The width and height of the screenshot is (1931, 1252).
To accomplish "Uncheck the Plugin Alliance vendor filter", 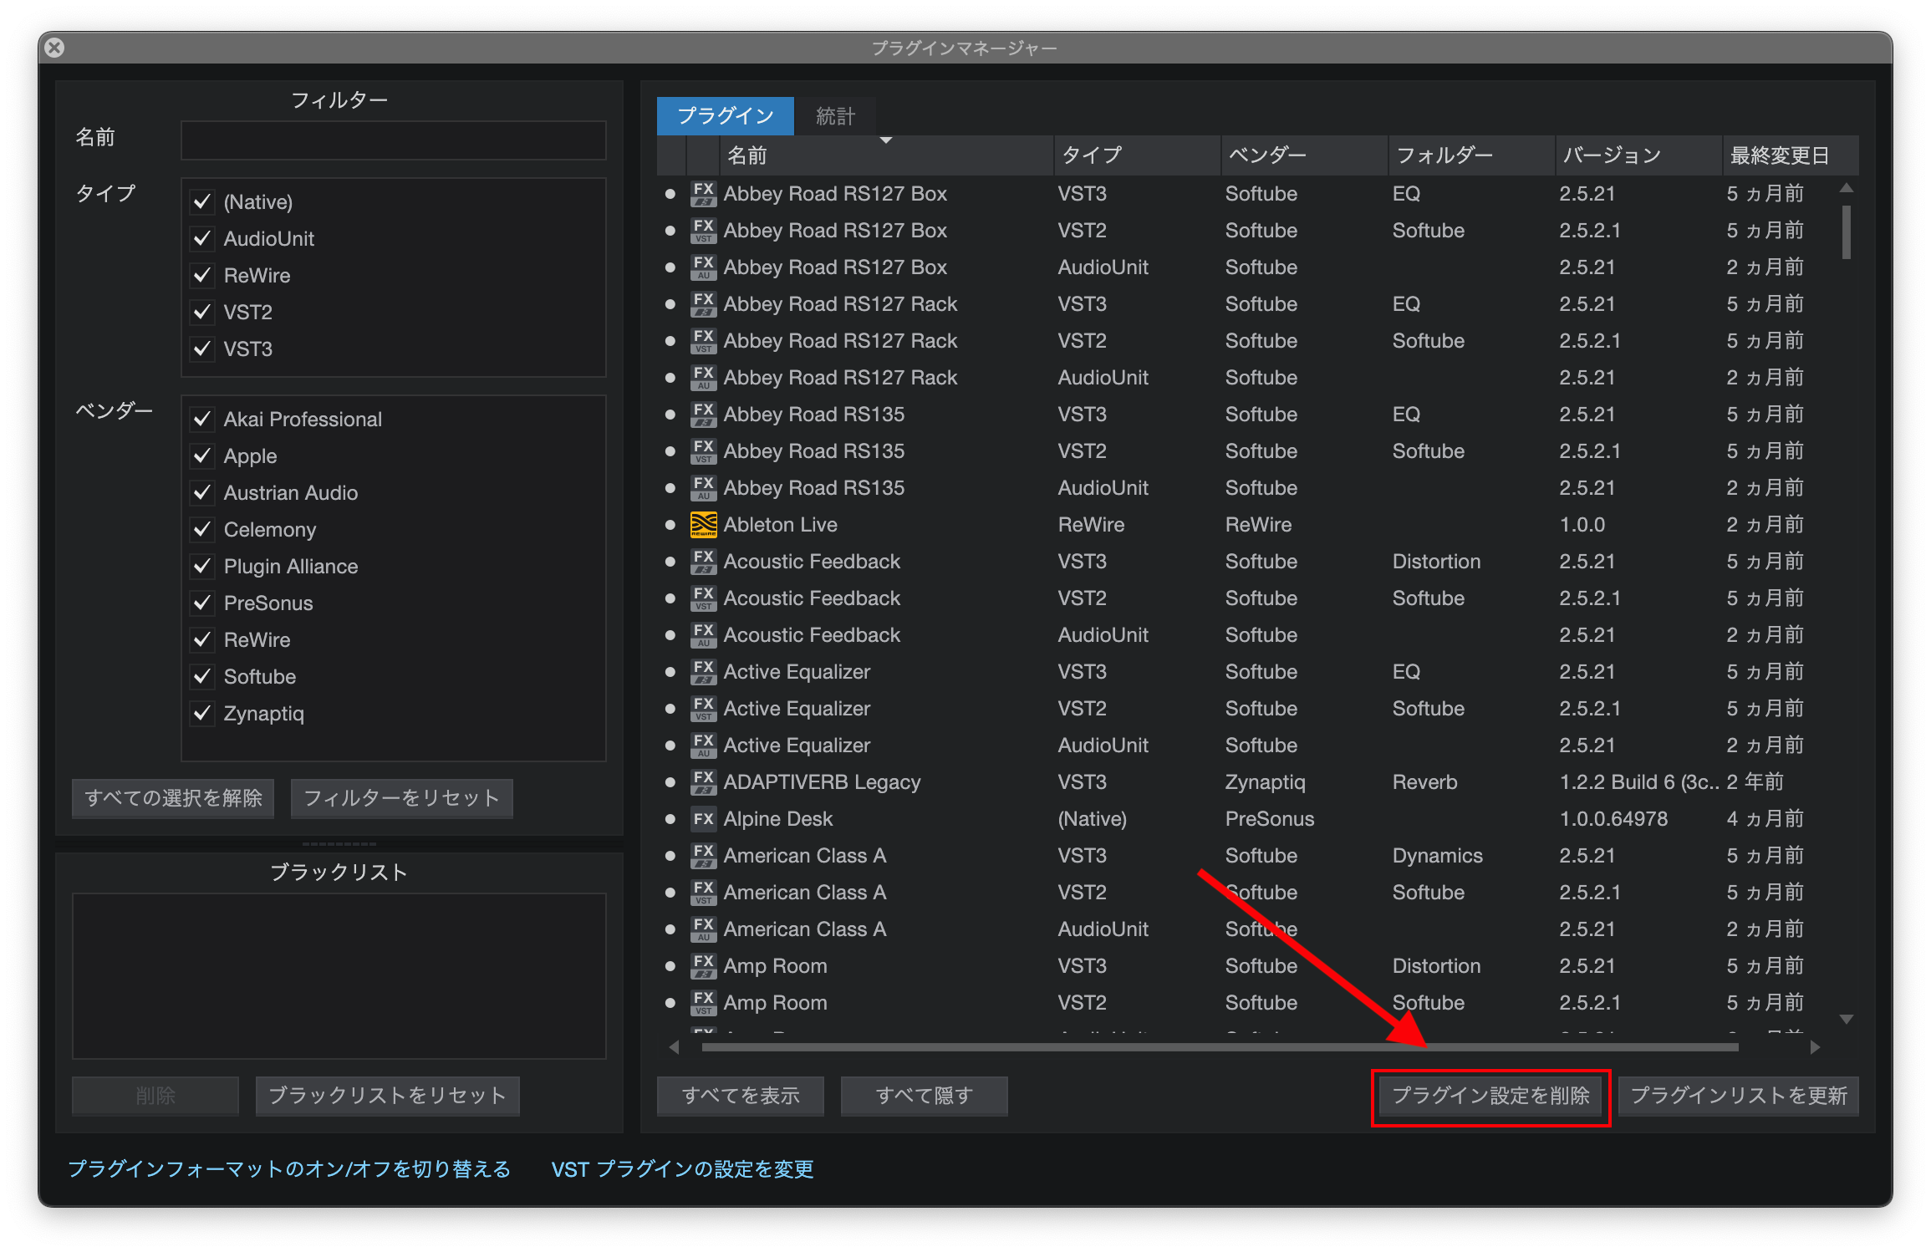I will pos(201,567).
